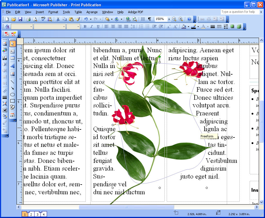
Task: Open the Zoom 150% dropdown
Action: 169,19
